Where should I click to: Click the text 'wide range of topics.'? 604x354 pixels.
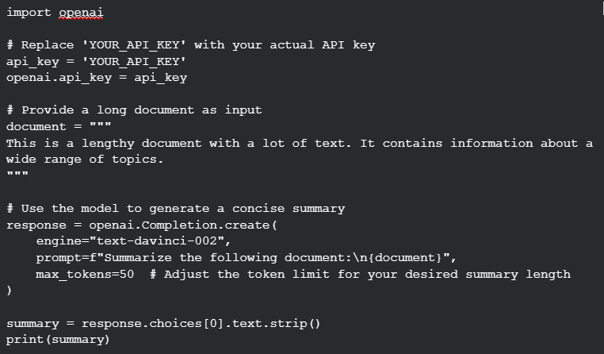pyautogui.click(x=85, y=160)
